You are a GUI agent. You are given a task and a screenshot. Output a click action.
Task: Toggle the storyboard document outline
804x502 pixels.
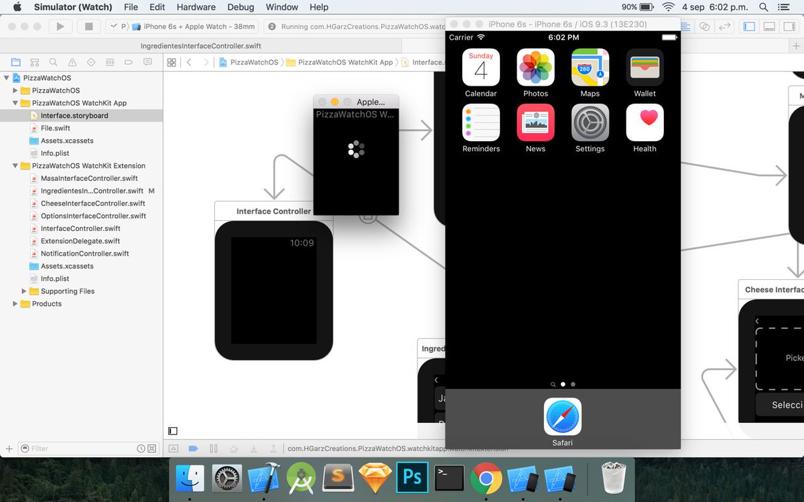(x=173, y=431)
